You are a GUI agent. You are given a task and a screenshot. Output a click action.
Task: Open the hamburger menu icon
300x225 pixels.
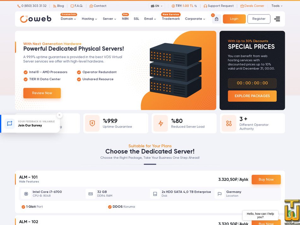click(x=277, y=19)
